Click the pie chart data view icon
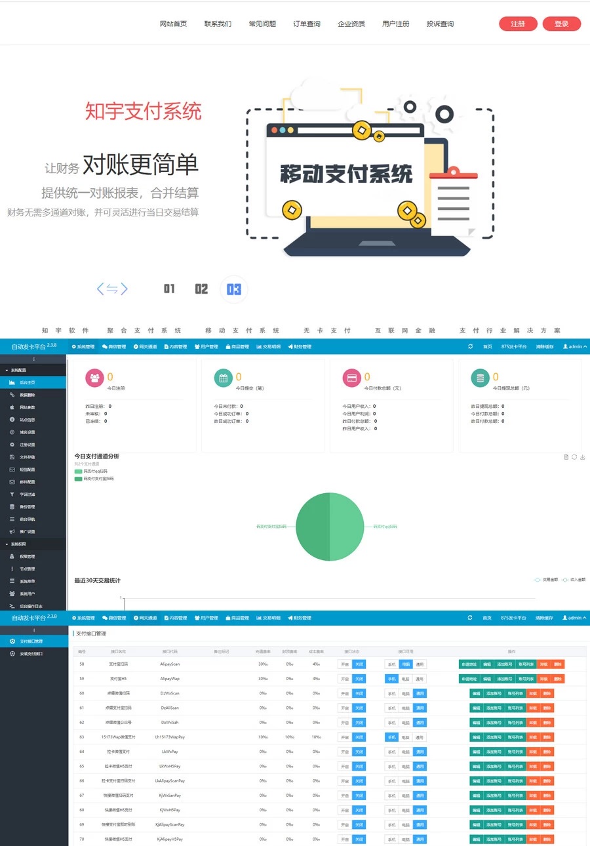590x846 pixels. point(566,457)
